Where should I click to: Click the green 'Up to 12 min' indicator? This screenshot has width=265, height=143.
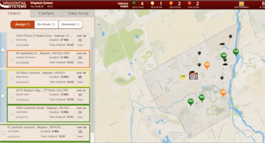click(x=134, y=4)
